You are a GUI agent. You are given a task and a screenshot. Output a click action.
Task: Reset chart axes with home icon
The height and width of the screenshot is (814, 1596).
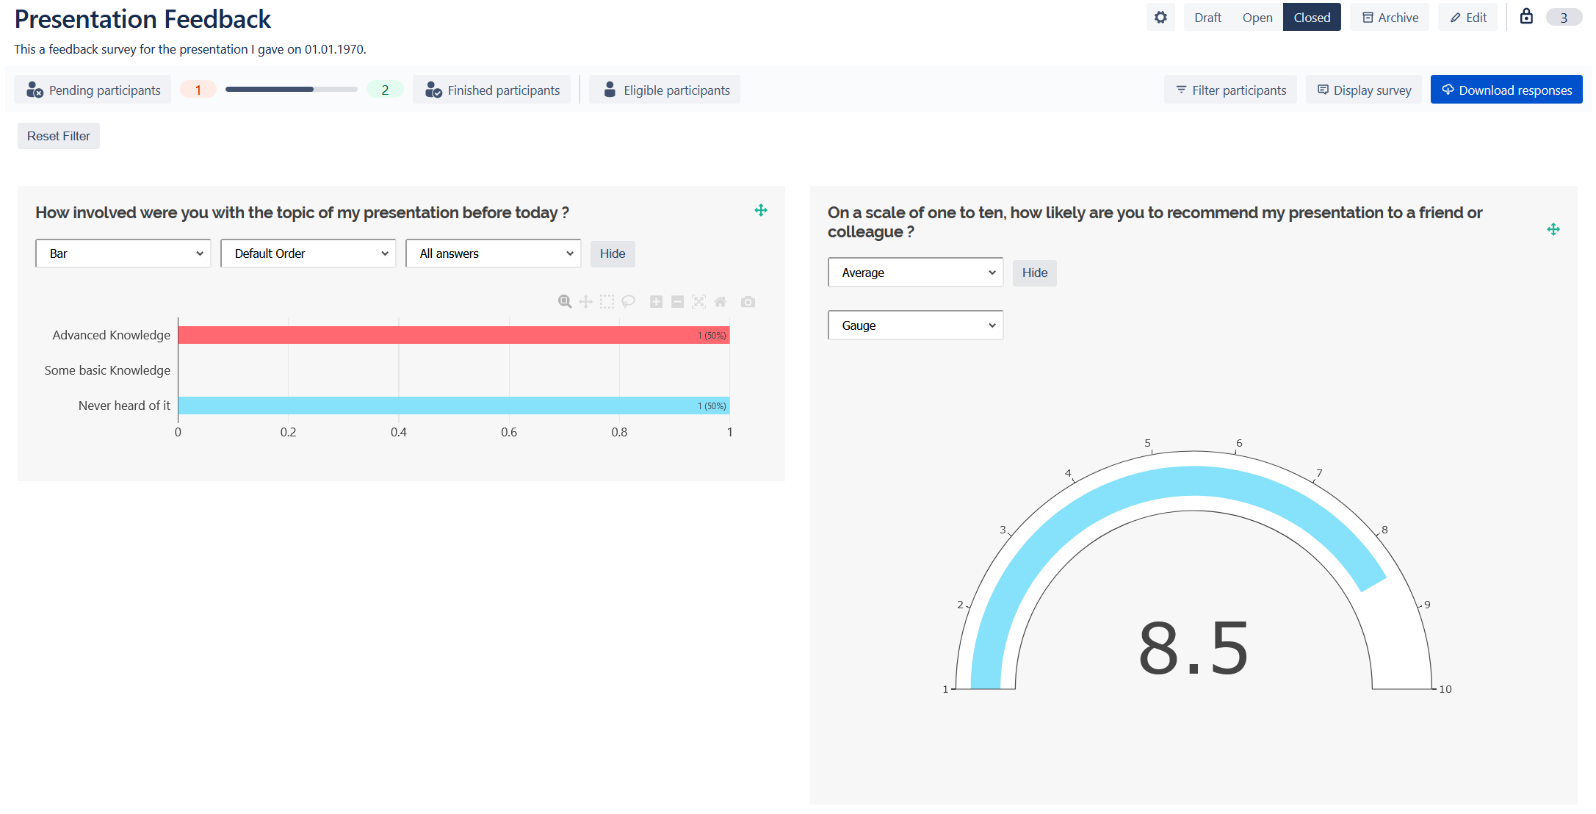[720, 301]
